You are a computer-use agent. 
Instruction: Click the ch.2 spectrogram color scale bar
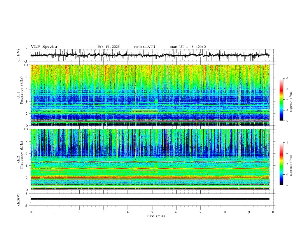(281, 164)
